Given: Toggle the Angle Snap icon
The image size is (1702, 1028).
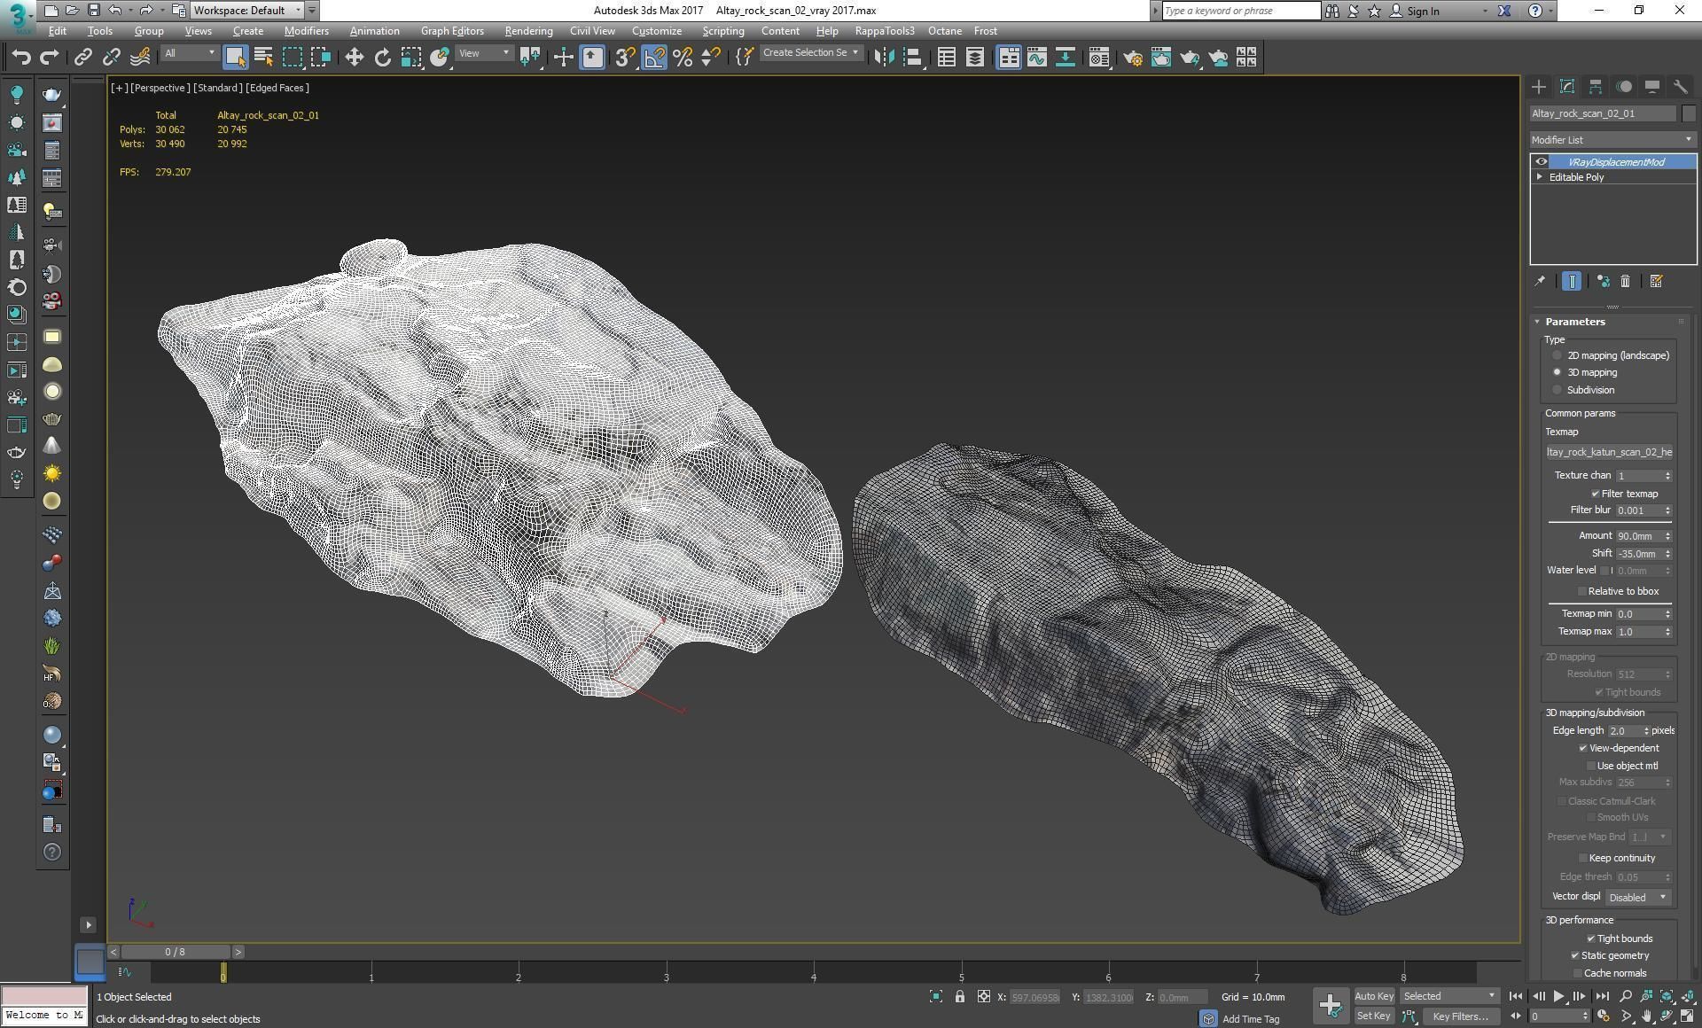Looking at the screenshot, I should [653, 58].
